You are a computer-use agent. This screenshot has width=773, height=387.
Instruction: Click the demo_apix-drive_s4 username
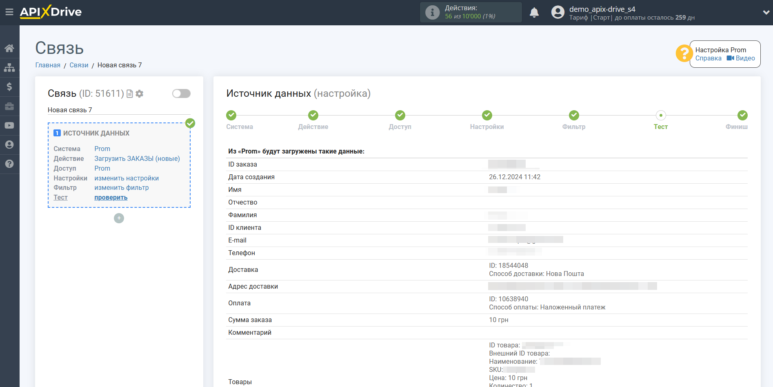coord(602,9)
